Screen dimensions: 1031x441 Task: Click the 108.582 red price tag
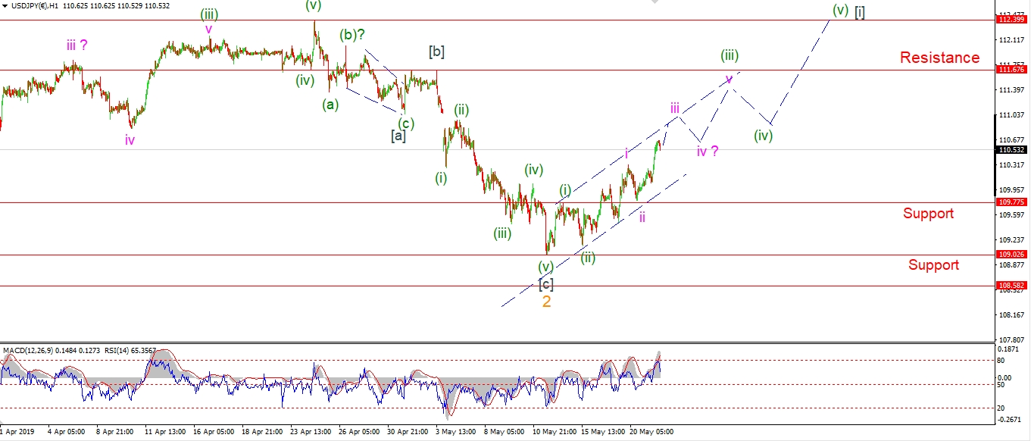tap(1013, 286)
